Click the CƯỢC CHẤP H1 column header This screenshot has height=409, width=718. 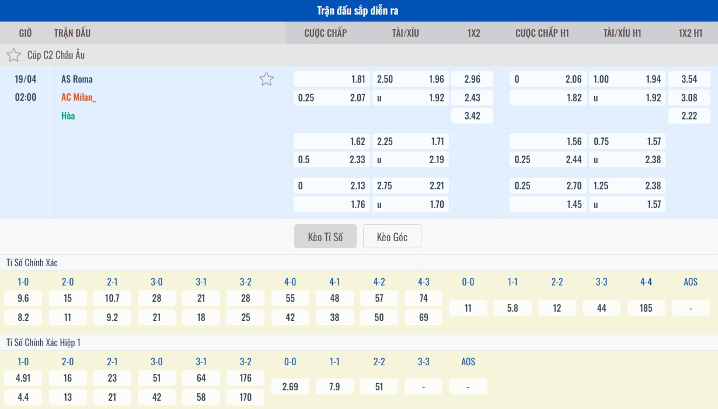tap(542, 33)
